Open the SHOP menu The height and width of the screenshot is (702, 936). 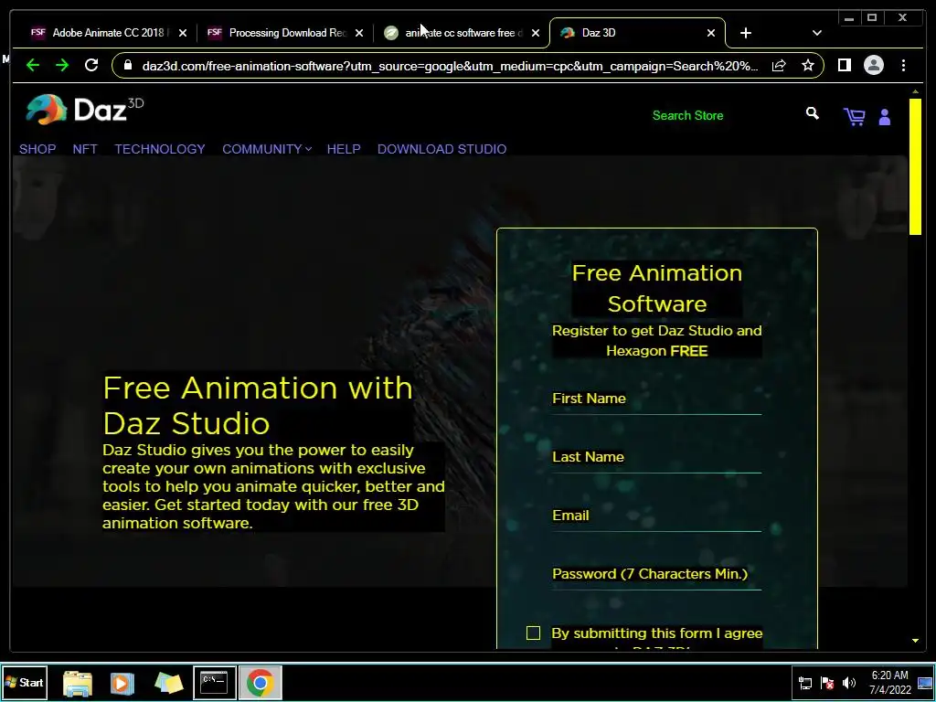point(37,149)
